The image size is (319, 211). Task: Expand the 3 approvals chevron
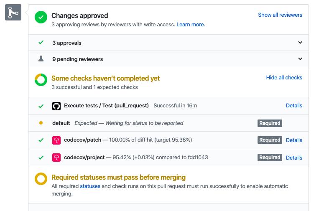tap(300, 43)
